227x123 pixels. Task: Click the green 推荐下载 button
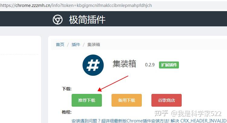tap(87, 100)
